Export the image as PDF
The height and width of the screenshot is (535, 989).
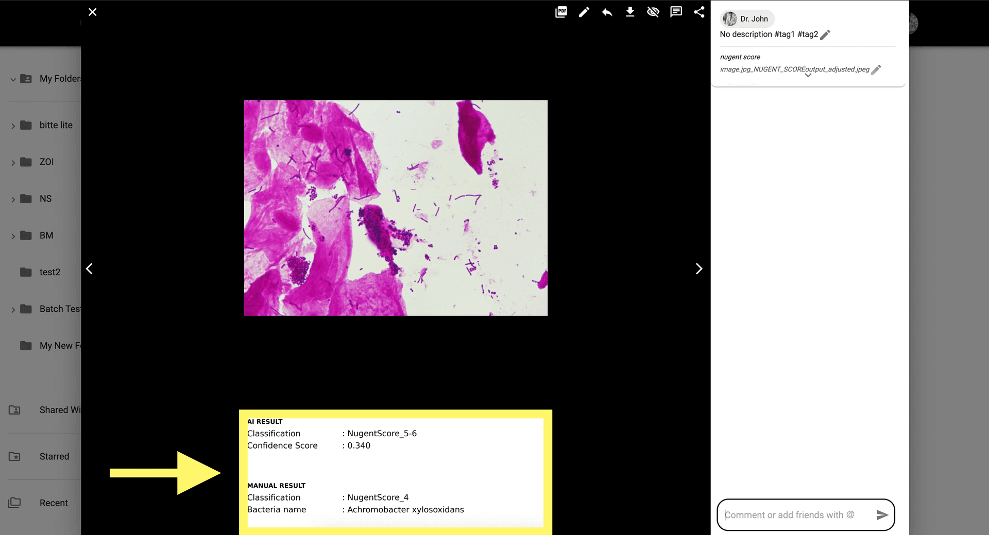pos(561,12)
